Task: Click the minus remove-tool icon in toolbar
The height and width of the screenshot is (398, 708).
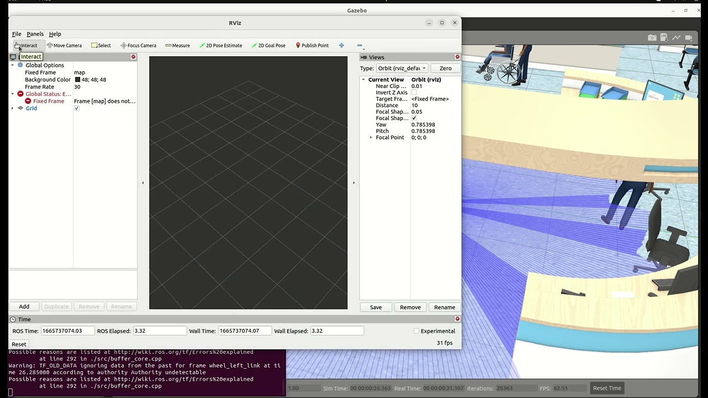Action: click(360, 45)
